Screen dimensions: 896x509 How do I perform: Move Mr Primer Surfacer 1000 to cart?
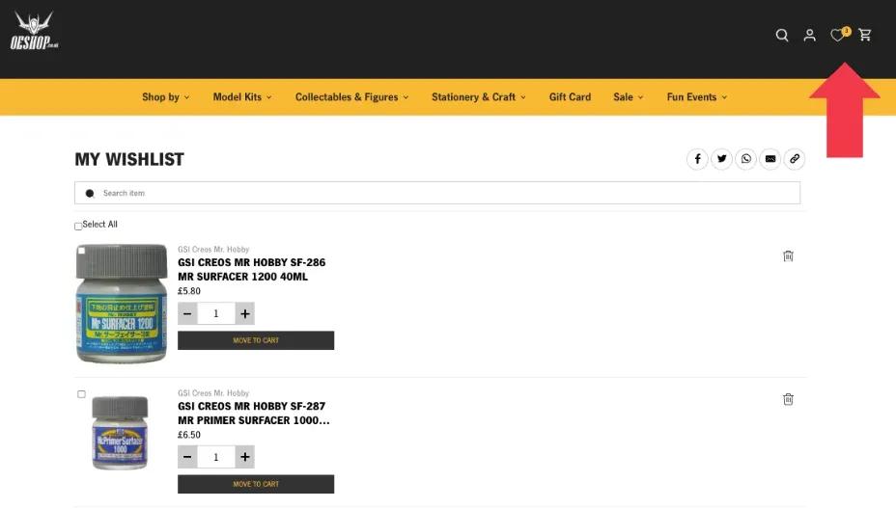256,485
